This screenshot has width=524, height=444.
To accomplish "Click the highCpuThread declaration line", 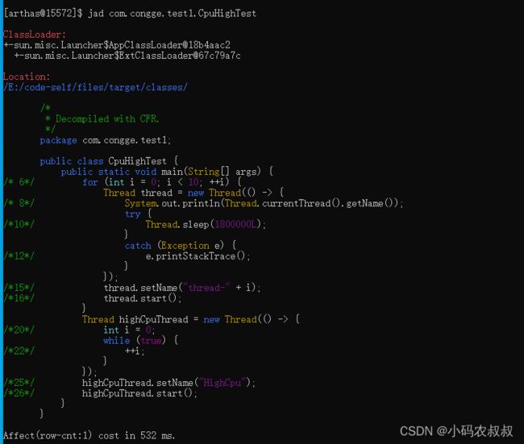I will [191, 319].
